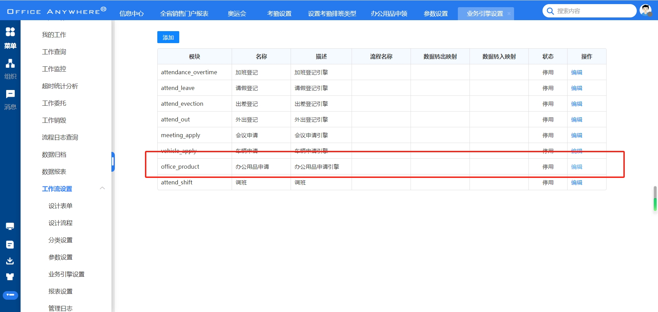Switch to the 参数设置 top tab

pos(436,14)
